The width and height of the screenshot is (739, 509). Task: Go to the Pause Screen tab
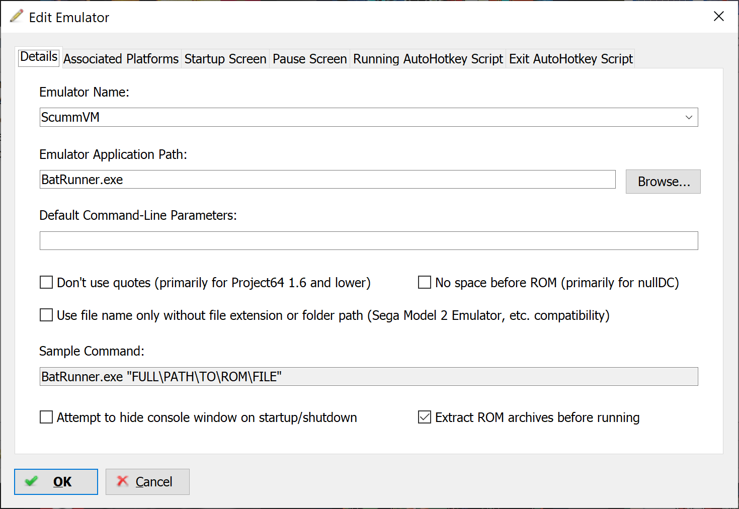pos(310,59)
